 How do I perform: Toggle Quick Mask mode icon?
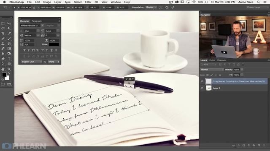(x=3, y=84)
